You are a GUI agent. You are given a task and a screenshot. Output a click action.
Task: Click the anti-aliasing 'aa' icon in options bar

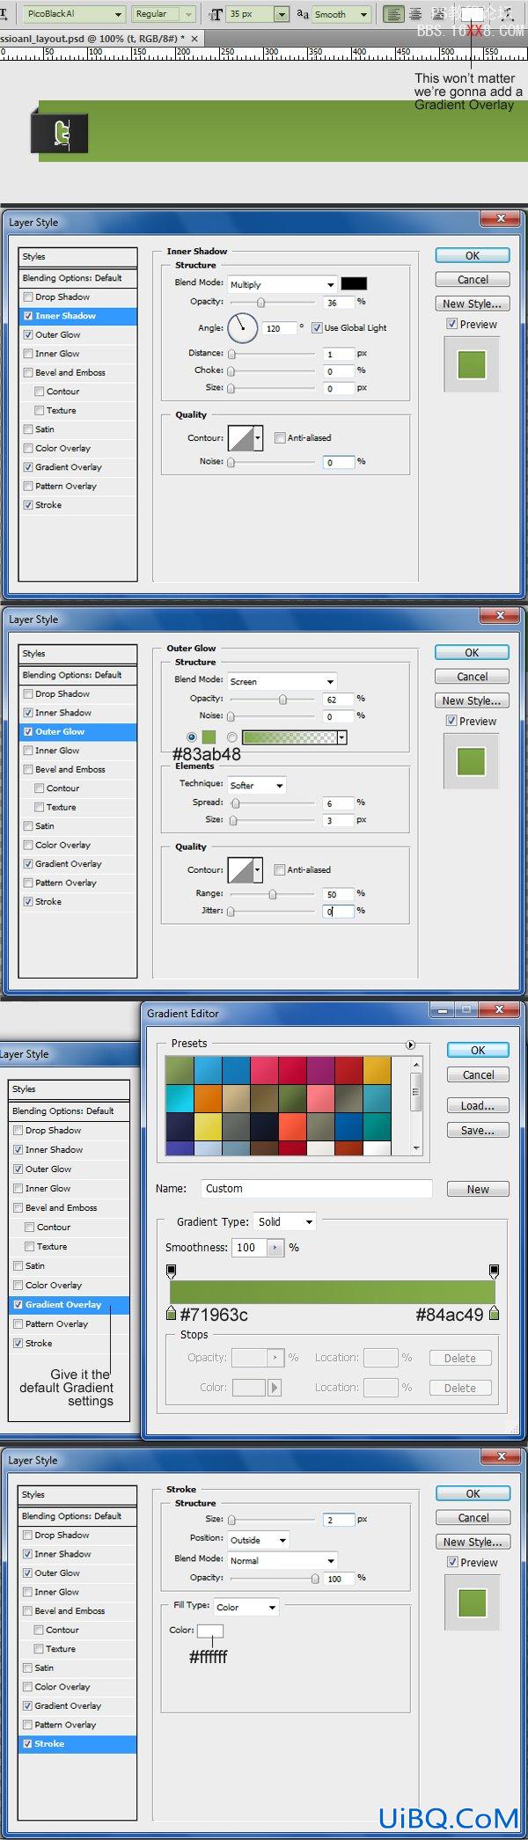pyautogui.click(x=302, y=14)
